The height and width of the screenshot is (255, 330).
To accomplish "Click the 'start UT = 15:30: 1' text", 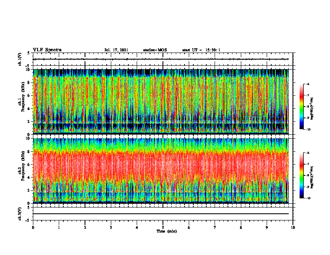I will 201,50.
